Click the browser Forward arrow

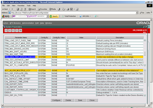12,9
